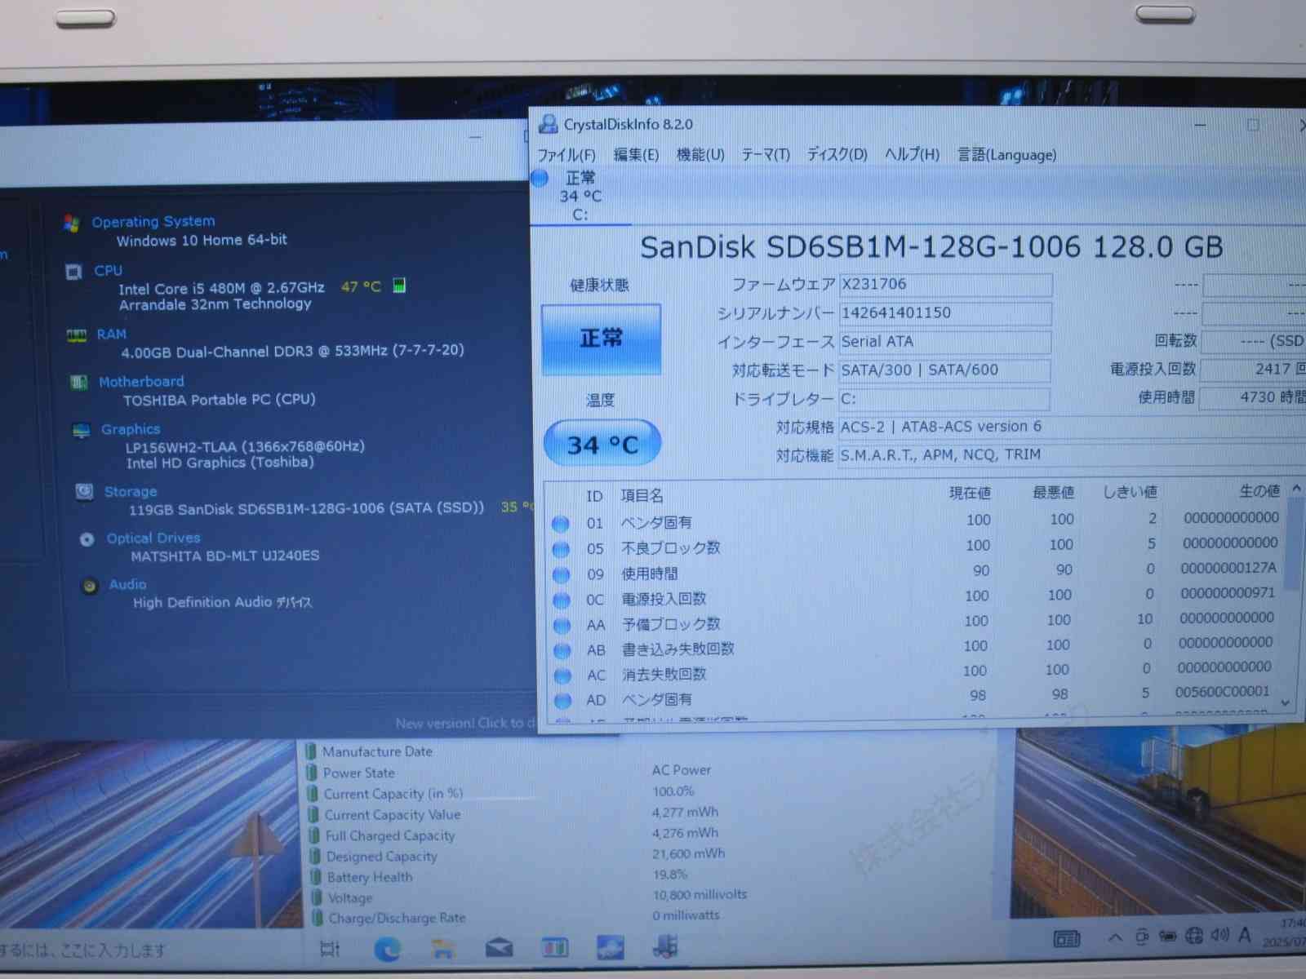Viewport: 1306px width, 979px height.
Task: Click the drive letter field C:
Action: 944,399
